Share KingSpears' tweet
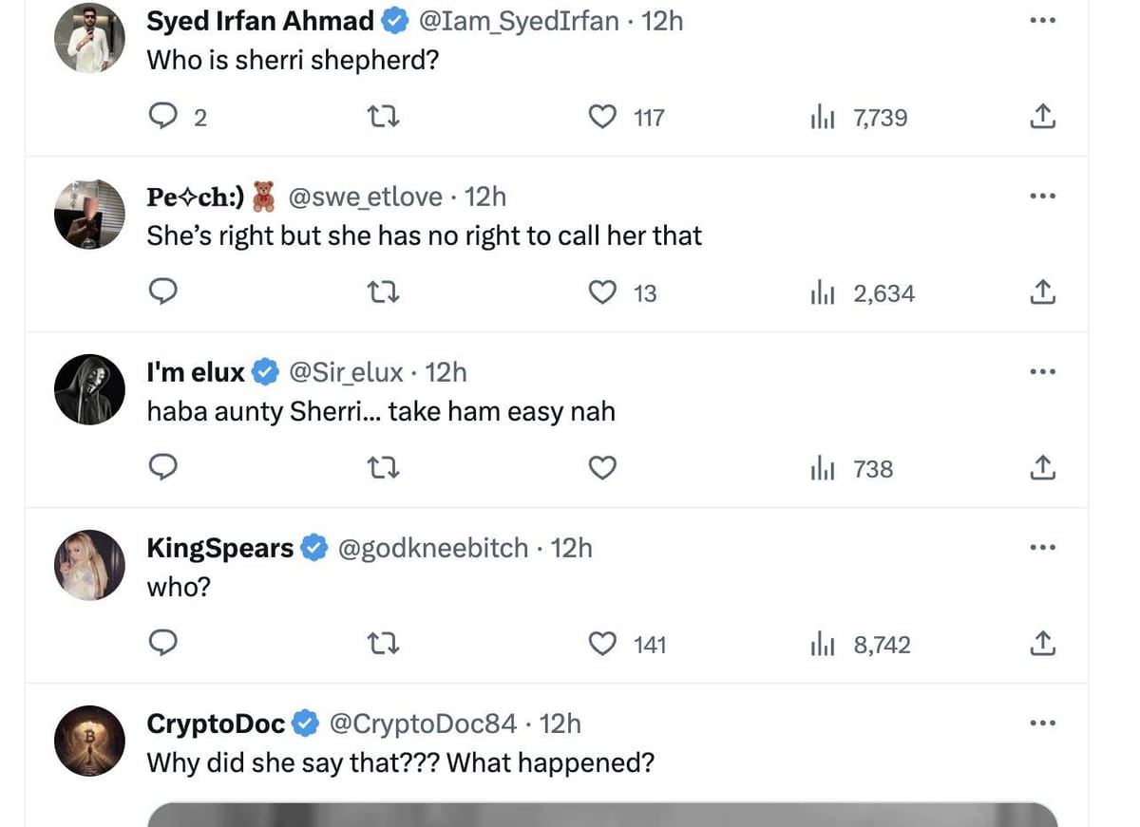This screenshot has height=827, width=1140. (1042, 643)
